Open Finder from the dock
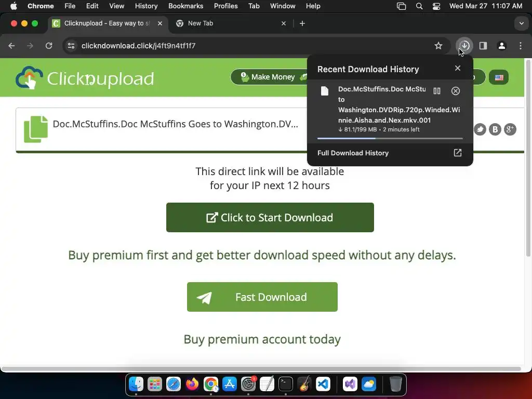 (x=136, y=384)
